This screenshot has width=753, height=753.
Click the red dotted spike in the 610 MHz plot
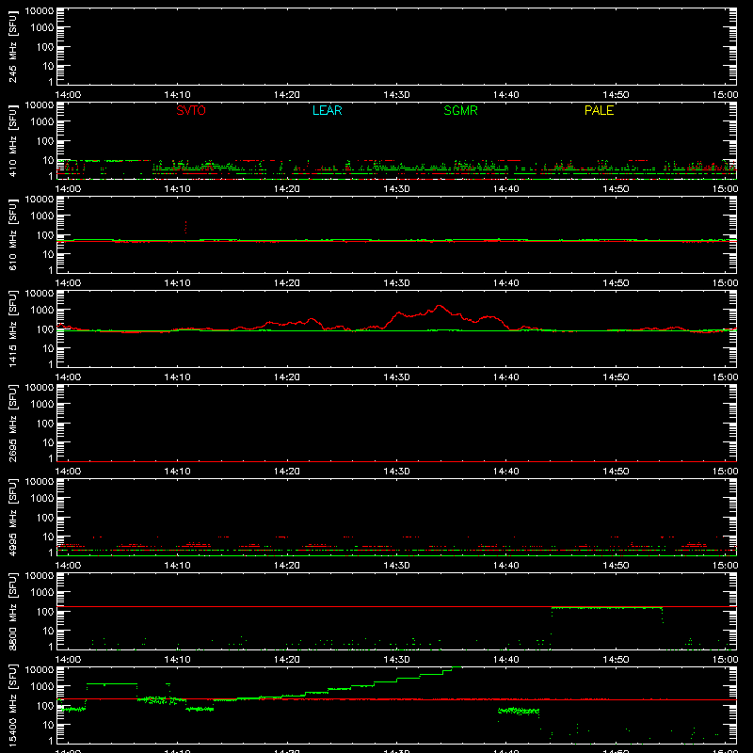pos(185,227)
